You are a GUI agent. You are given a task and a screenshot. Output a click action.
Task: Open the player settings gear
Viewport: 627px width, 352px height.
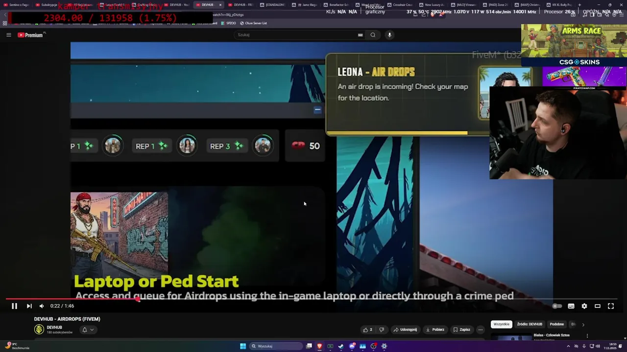tap(584, 306)
